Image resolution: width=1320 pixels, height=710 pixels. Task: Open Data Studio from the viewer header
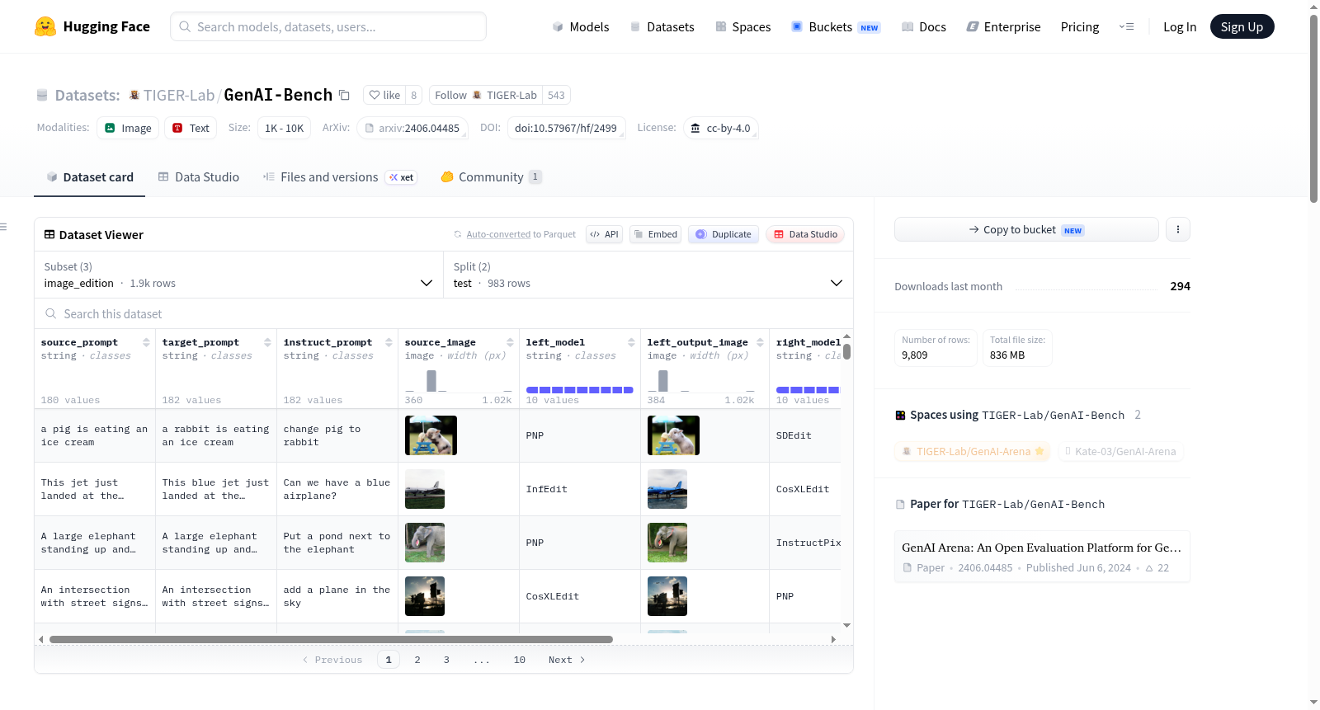pos(804,234)
